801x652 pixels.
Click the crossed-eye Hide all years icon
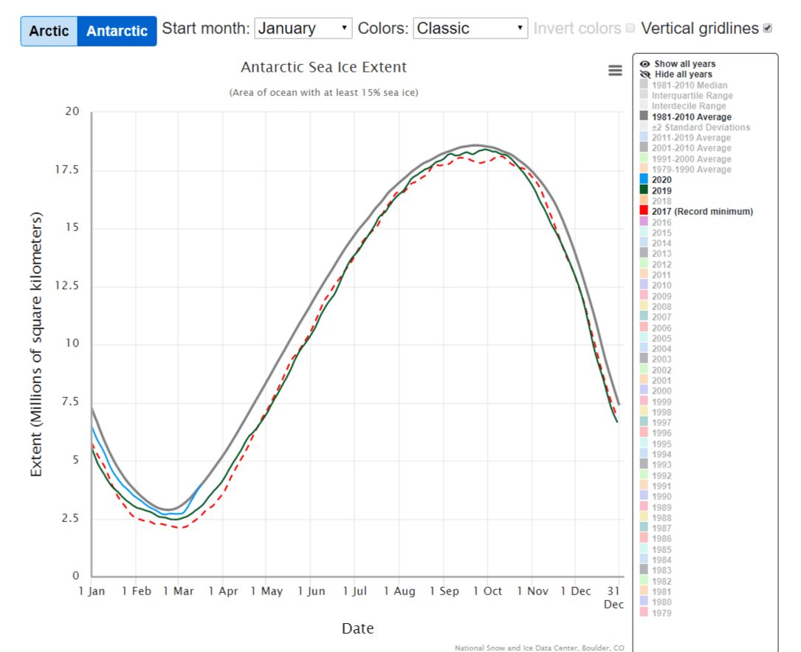(645, 75)
